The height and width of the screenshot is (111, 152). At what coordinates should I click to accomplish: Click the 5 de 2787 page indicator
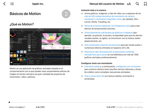(x=111, y=107)
